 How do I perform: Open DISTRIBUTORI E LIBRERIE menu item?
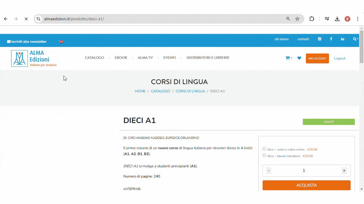click(x=208, y=58)
